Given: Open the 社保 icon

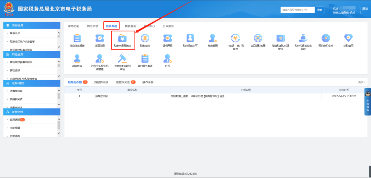Looking at the screenshot, I should tap(168, 59).
